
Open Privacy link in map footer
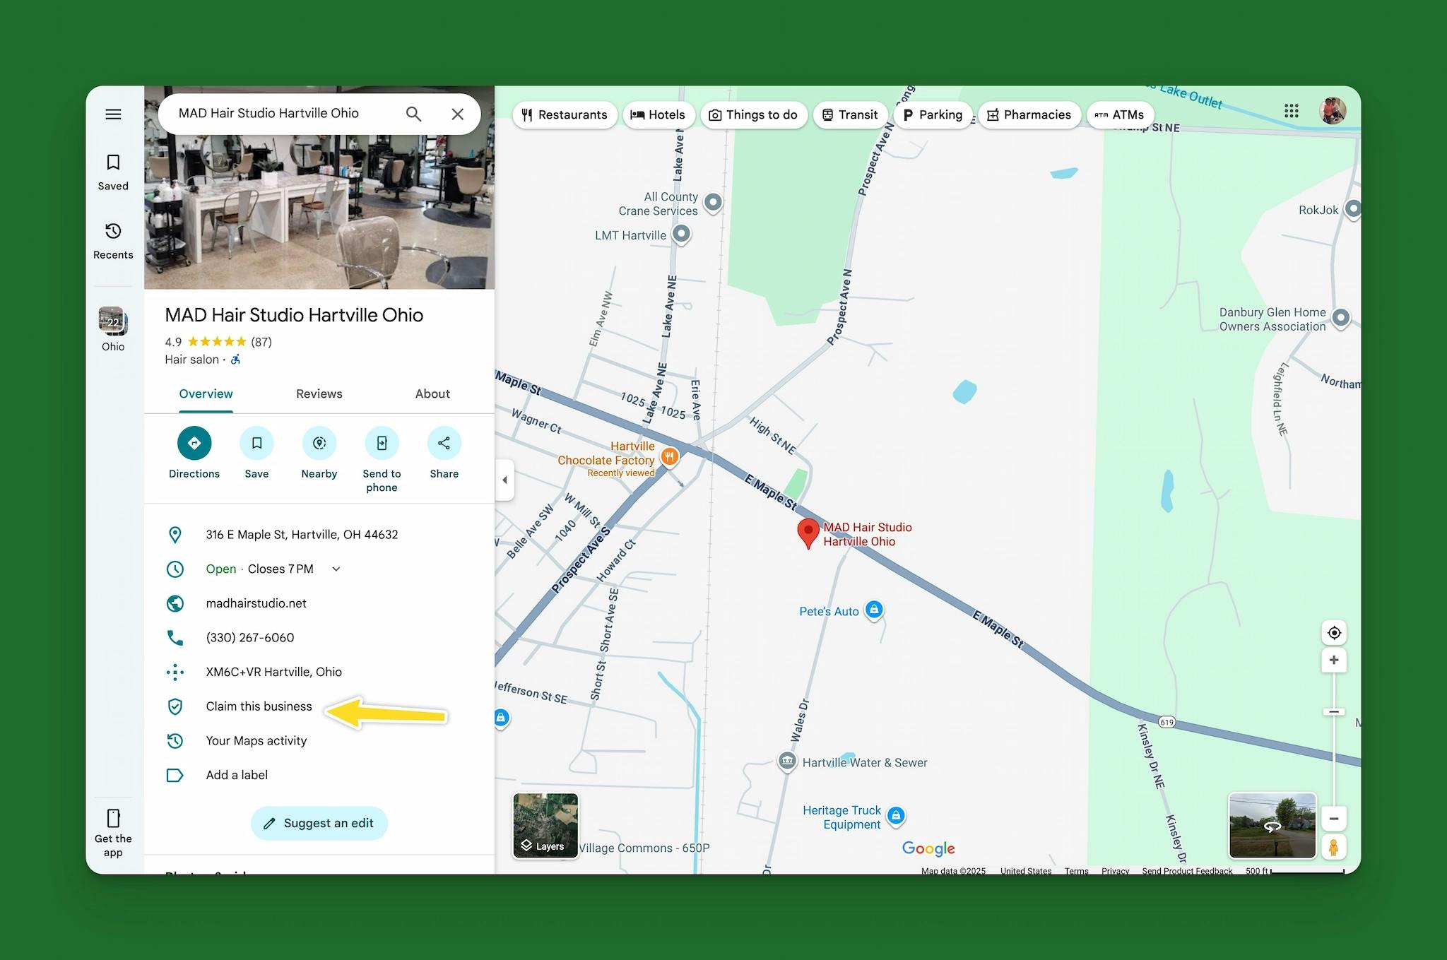tap(1115, 871)
